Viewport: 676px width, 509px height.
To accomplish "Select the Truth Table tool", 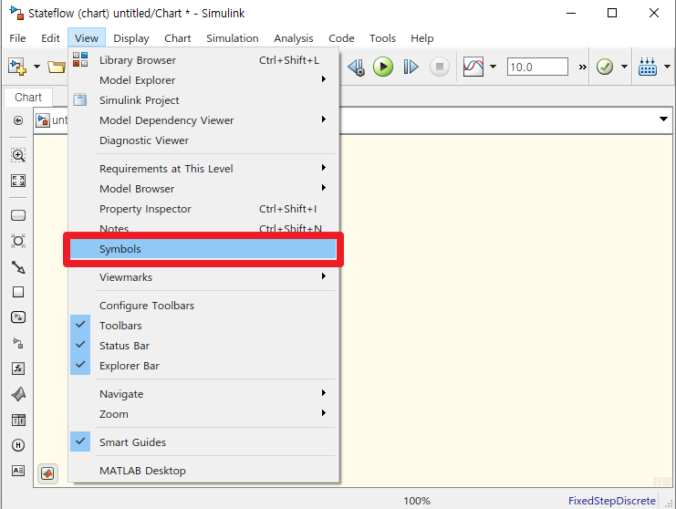I will [x=18, y=420].
